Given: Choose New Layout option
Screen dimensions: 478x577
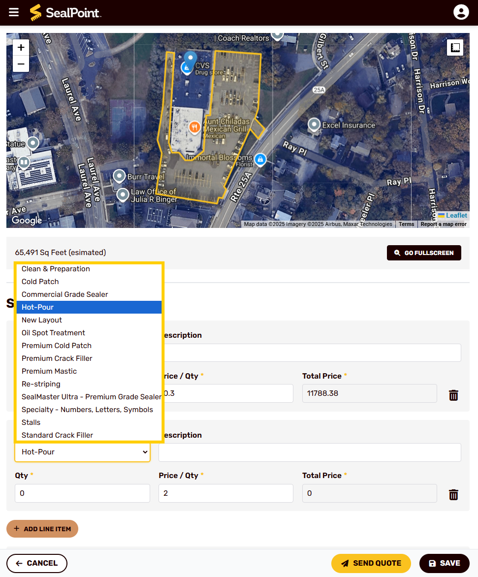Looking at the screenshot, I should point(89,320).
